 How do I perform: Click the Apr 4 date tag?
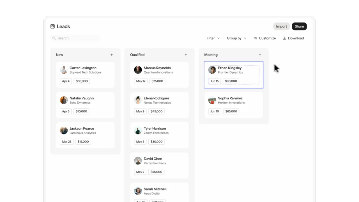coord(66,81)
